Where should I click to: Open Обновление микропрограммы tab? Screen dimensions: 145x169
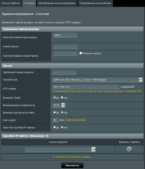pos(57,3)
